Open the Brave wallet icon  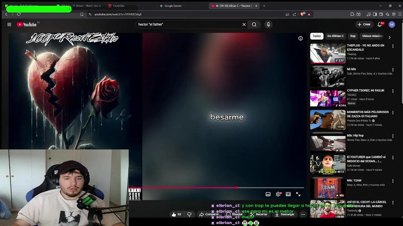pos(381,14)
